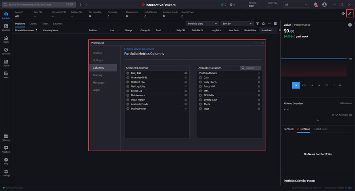The width and height of the screenshot is (355, 191).
Task: Switch to the Orders tab
Action: click(x=33, y=24)
